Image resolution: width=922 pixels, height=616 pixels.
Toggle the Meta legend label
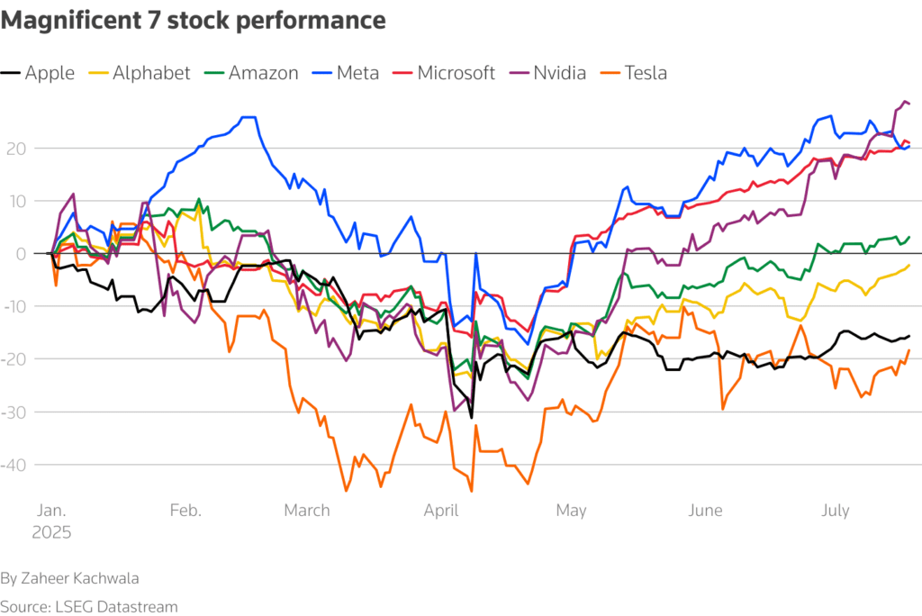point(358,73)
